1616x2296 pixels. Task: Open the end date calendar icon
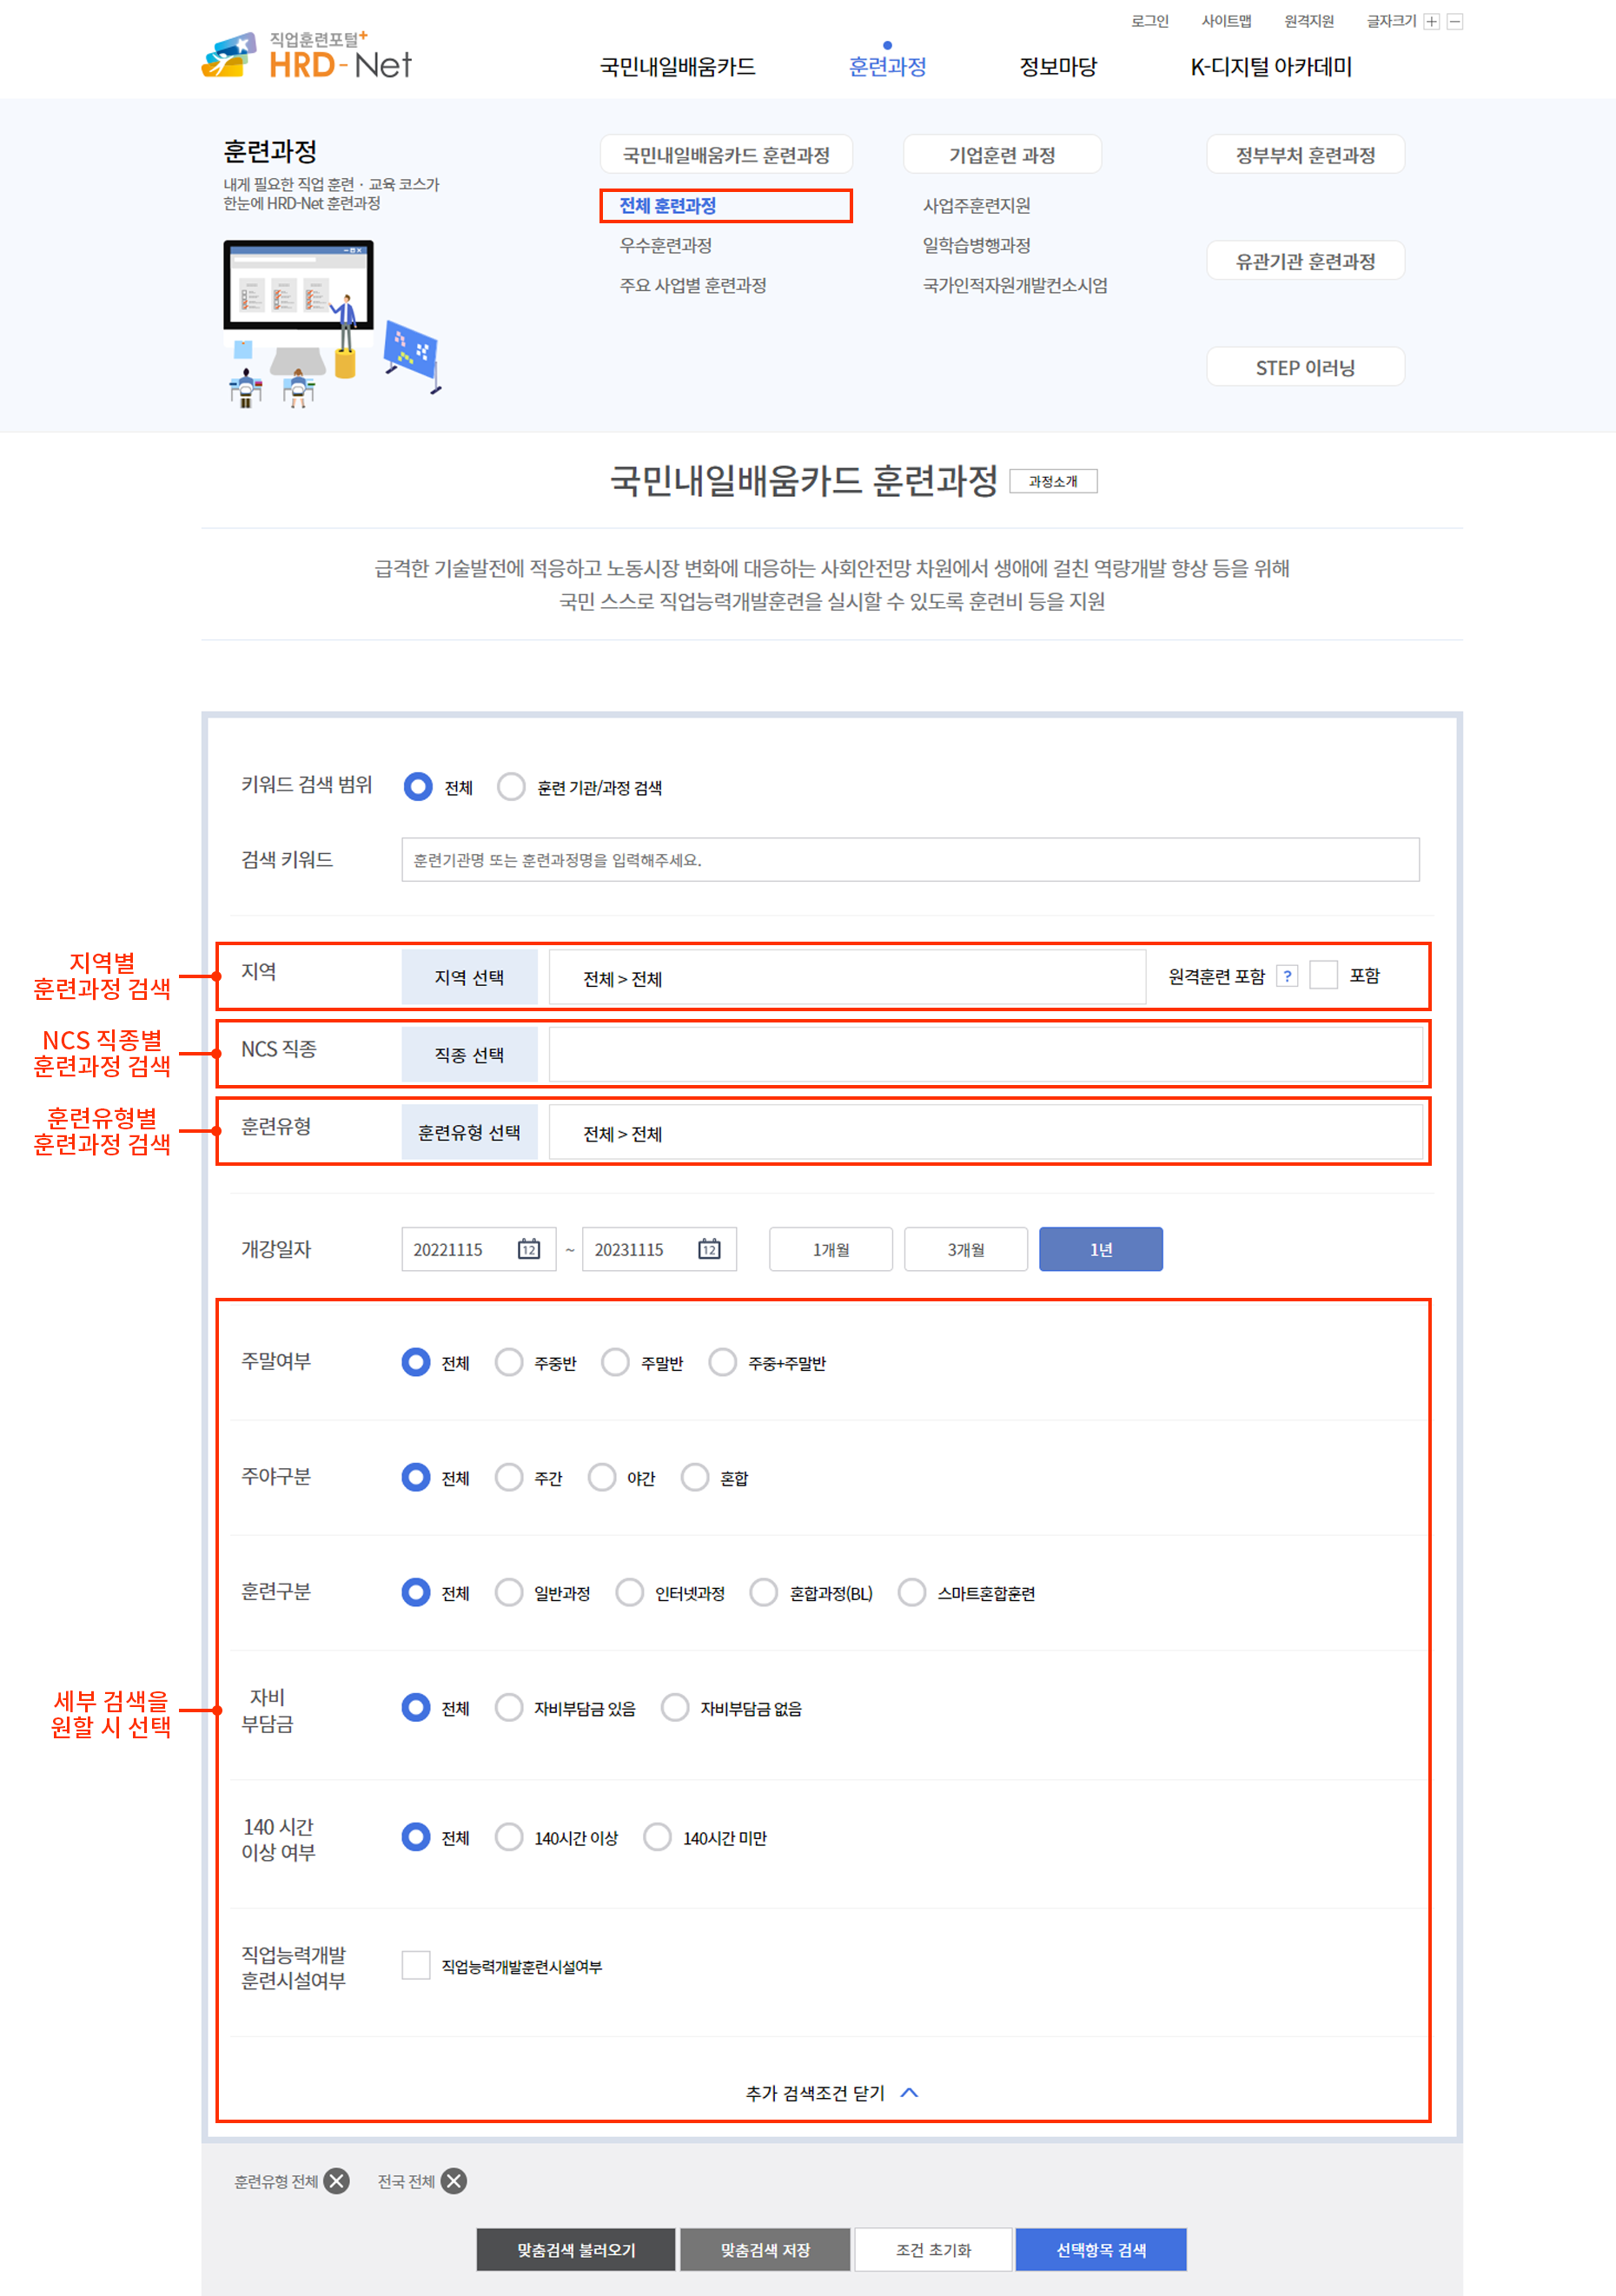pos(709,1249)
